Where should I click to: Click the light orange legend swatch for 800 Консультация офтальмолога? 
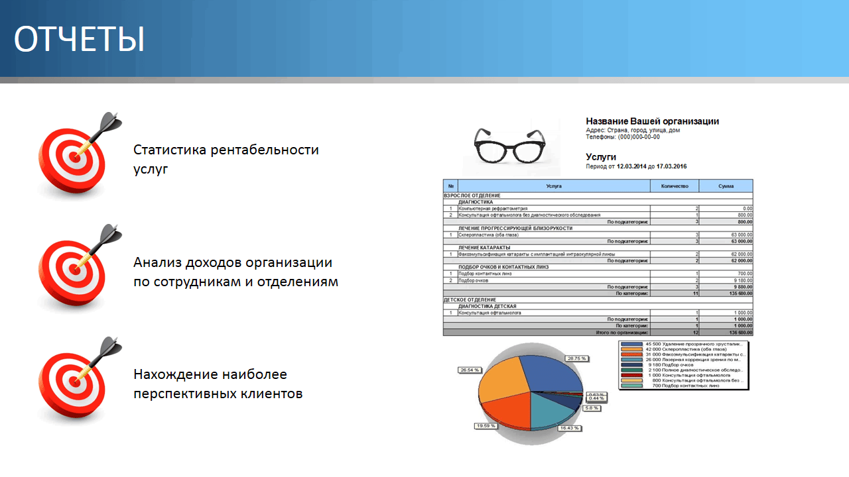(631, 380)
